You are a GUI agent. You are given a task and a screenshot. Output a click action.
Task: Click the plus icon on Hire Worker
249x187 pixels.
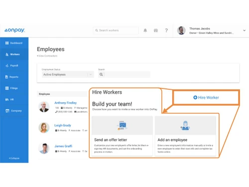click(x=195, y=98)
